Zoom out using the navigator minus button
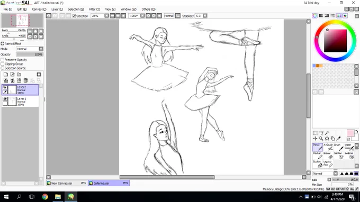This screenshot has height=202, width=360. pos(30,31)
